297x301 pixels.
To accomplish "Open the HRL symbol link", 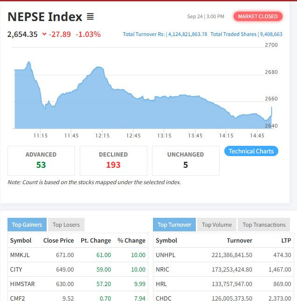I will 161,284.
